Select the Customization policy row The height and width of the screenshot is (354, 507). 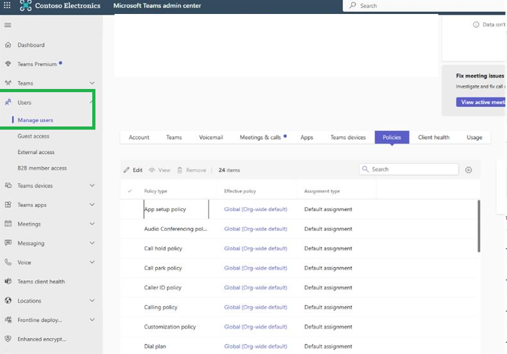coord(298,327)
